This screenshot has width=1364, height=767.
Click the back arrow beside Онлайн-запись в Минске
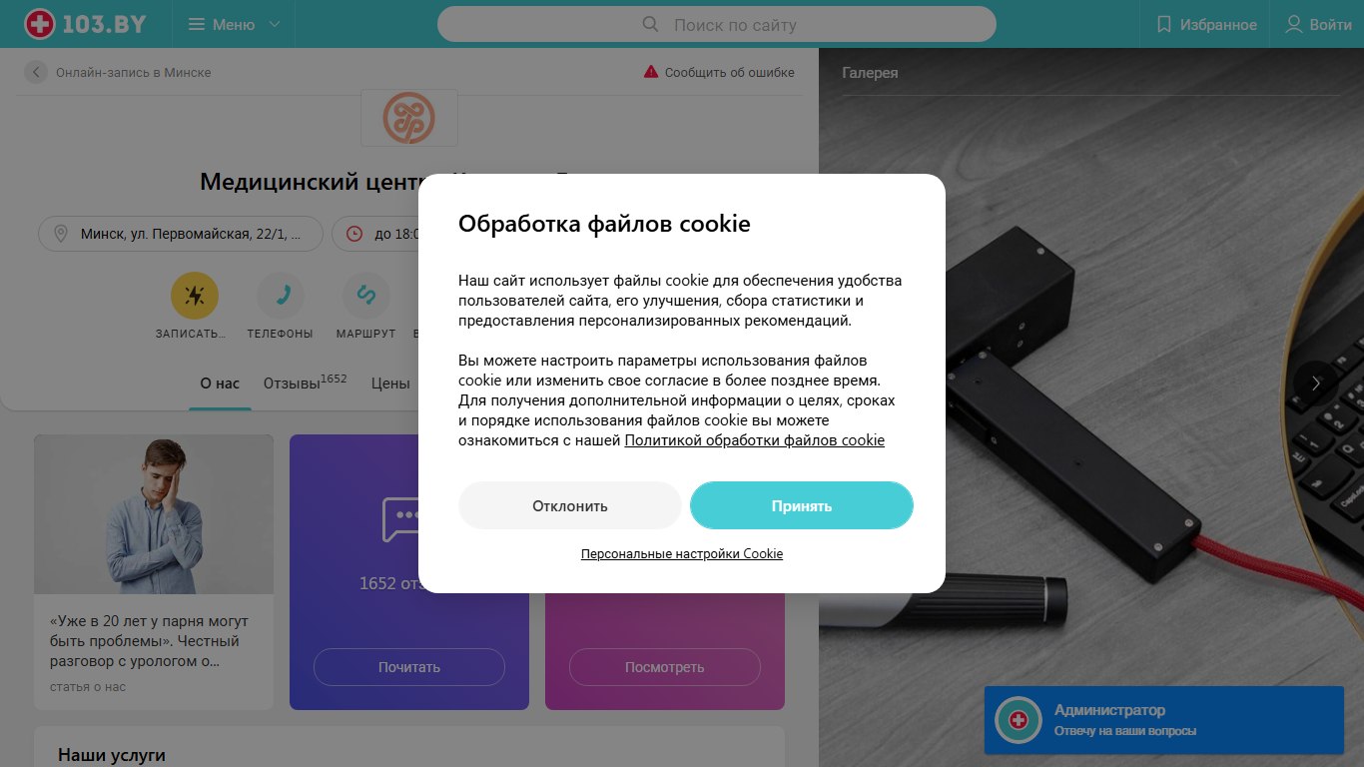36,72
